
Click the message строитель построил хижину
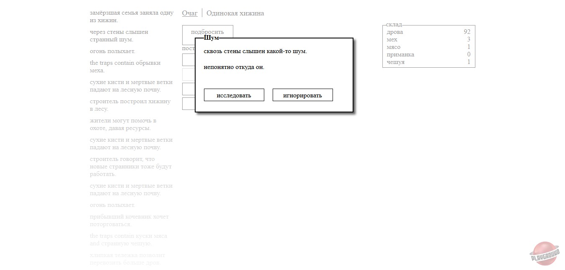(130, 105)
